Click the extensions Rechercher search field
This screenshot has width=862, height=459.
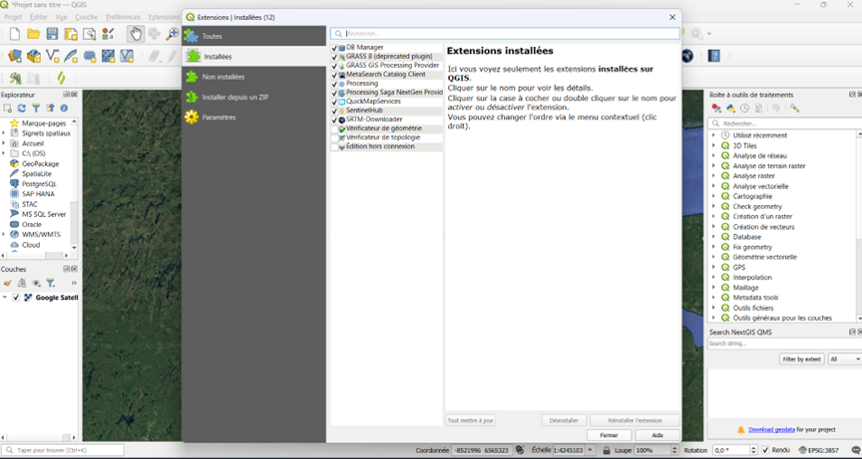coord(509,34)
